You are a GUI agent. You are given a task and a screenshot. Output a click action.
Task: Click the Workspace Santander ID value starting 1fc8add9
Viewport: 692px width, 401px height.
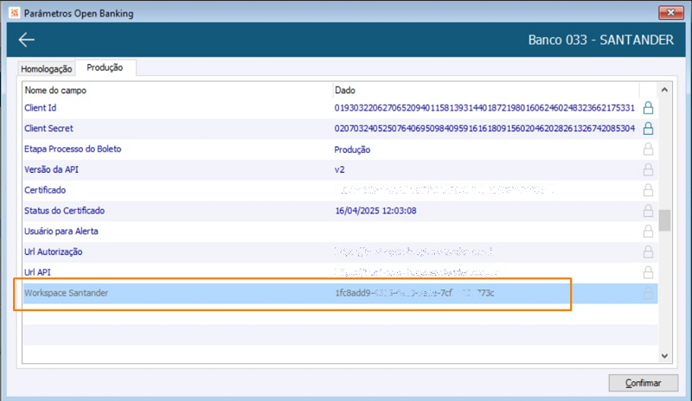tap(414, 293)
